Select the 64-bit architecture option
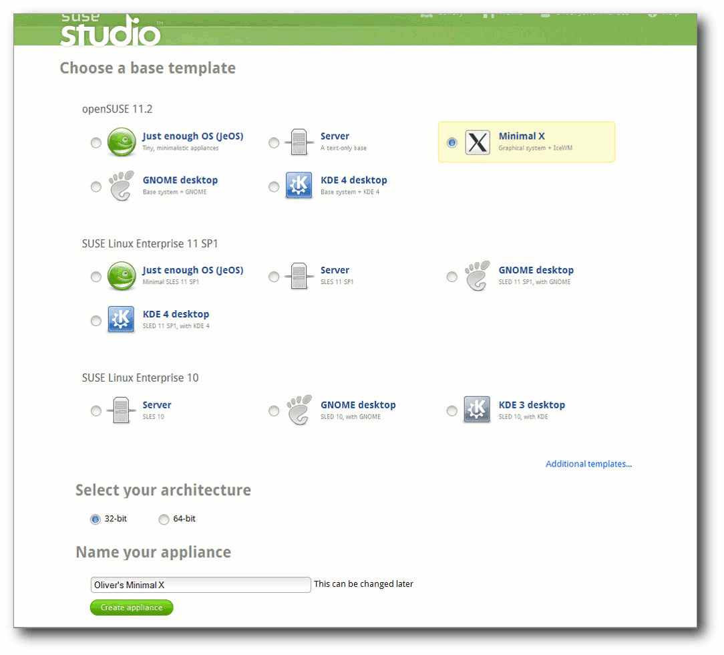The image size is (724, 655). pos(164,519)
